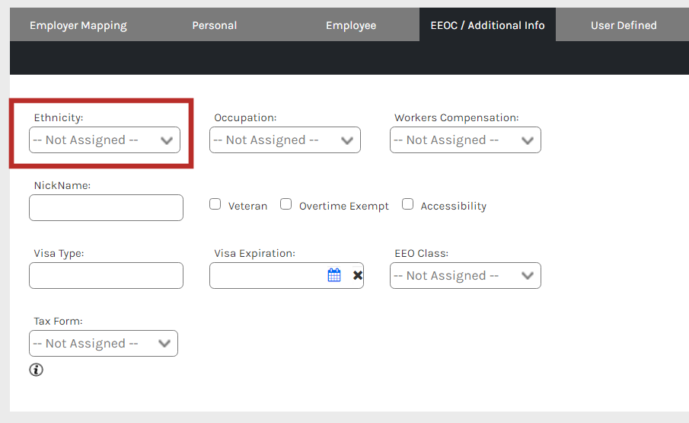Screen dimensions: 689x423
Task: Focus the NickName text field
Action: point(106,207)
